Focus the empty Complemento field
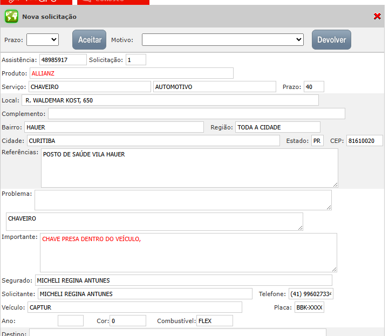389x336 pixels. coord(196,113)
